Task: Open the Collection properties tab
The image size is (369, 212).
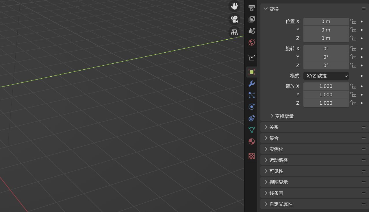Action: tap(252, 57)
